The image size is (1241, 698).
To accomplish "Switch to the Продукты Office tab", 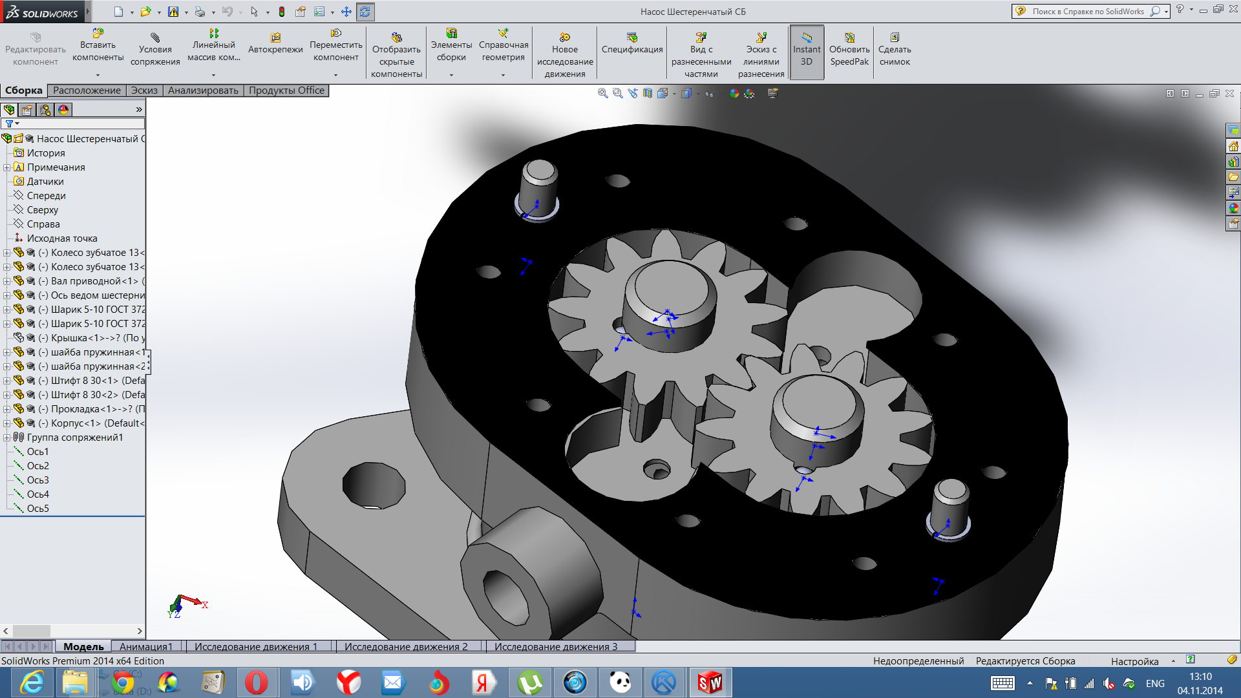I will coord(286,90).
